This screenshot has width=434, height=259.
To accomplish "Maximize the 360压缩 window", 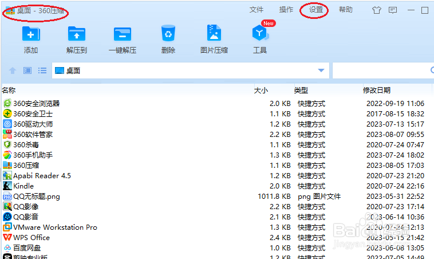I will pyautogui.click(x=425, y=10).
